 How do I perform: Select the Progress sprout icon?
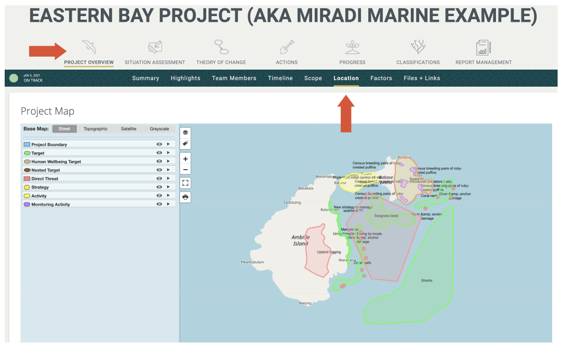click(352, 46)
